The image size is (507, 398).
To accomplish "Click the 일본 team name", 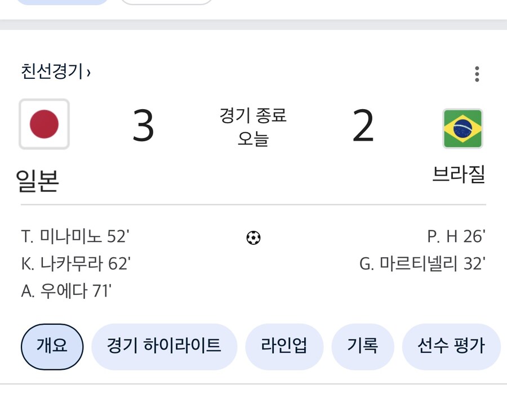I will (37, 181).
